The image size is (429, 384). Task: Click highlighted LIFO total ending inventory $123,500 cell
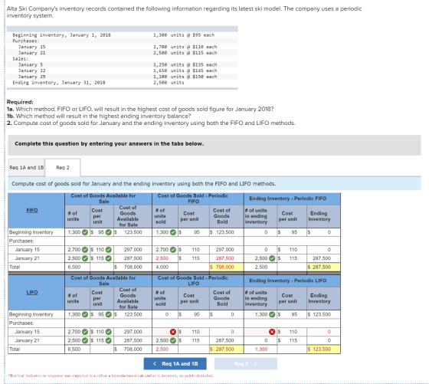click(323, 349)
